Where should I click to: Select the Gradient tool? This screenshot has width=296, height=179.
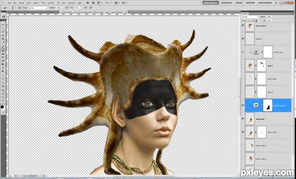3,64
